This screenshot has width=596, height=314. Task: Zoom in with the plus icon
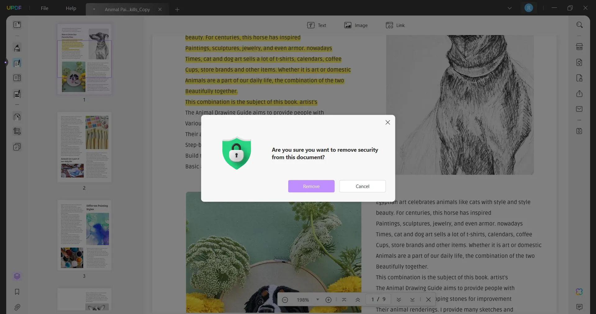tap(328, 300)
